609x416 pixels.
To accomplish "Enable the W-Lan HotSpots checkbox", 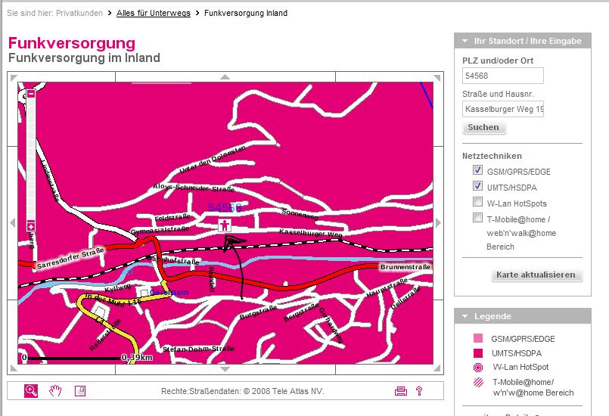I will click(477, 202).
